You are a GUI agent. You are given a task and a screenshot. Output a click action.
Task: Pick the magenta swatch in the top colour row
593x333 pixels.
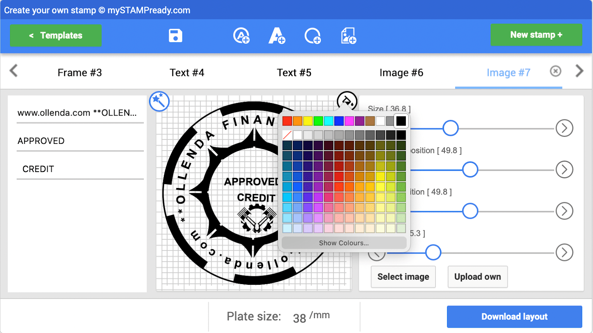(349, 121)
